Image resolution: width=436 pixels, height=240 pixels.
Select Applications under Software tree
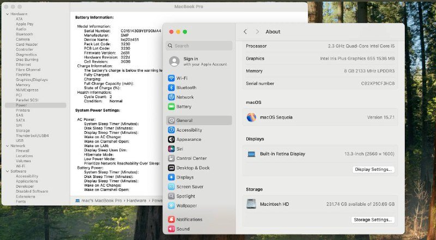click(27, 181)
